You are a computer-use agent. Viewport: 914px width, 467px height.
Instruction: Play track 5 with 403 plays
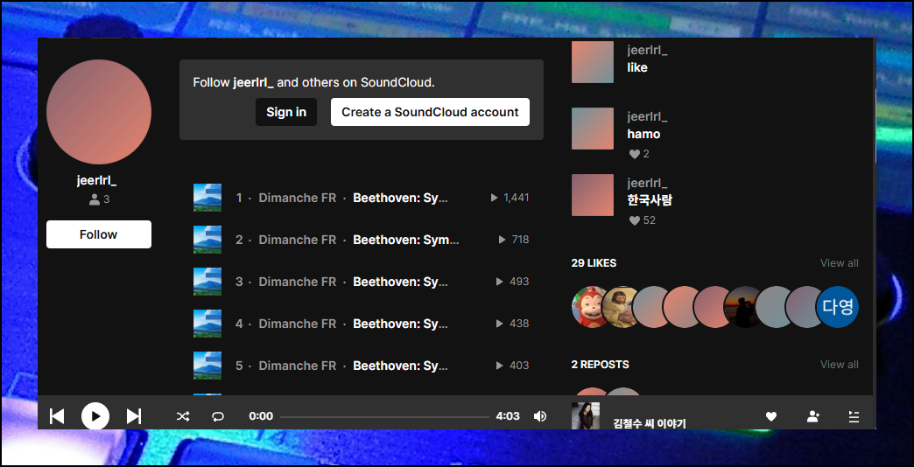pyautogui.click(x=362, y=365)
